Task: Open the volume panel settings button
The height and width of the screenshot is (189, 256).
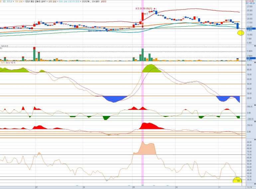Action: (x=255, y=46)
